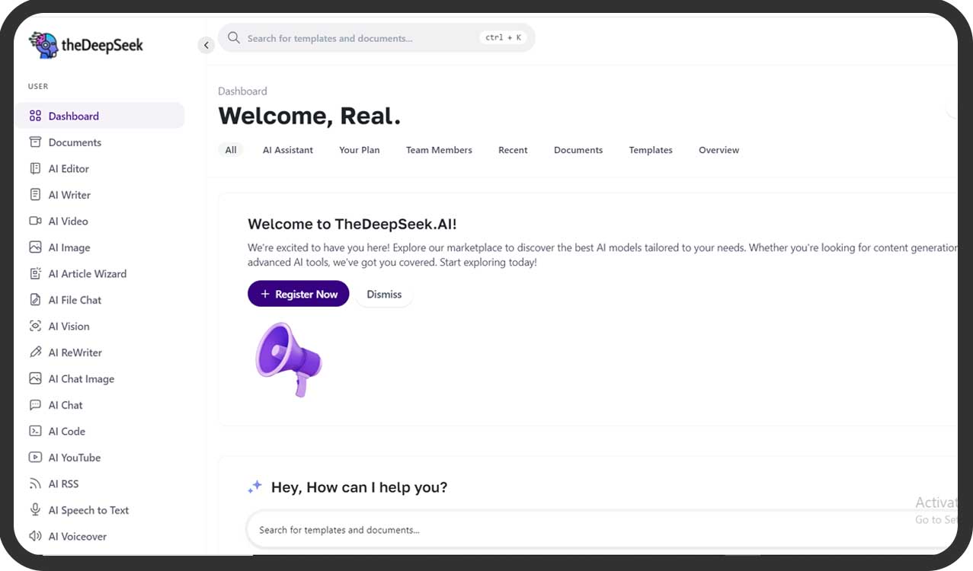Open AI Chat label in sidebar
Screen dimensions: 973x571
[66, 405]
